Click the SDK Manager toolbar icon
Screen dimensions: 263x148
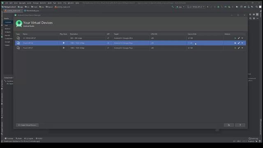coord(252,7)
